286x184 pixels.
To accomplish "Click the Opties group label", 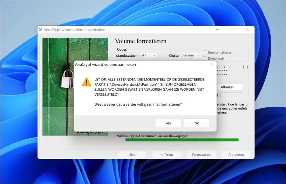I will (122, 49).
